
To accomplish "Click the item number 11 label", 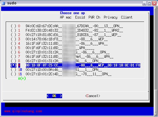I will (20, 74).
